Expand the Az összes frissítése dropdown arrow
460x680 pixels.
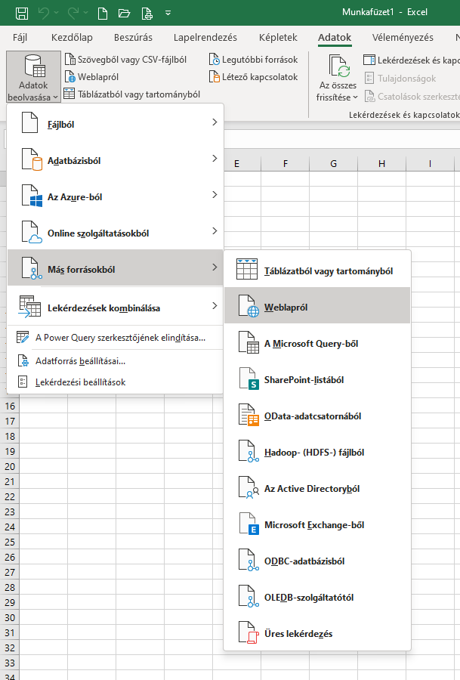[355, 97]
